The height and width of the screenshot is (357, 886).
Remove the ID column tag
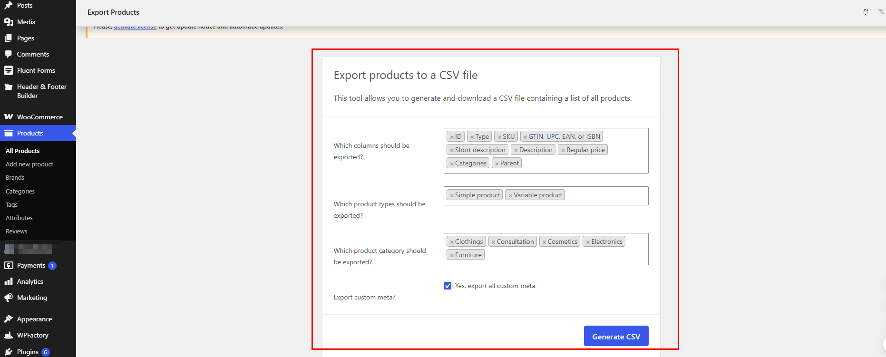click(x=452, y=137)
